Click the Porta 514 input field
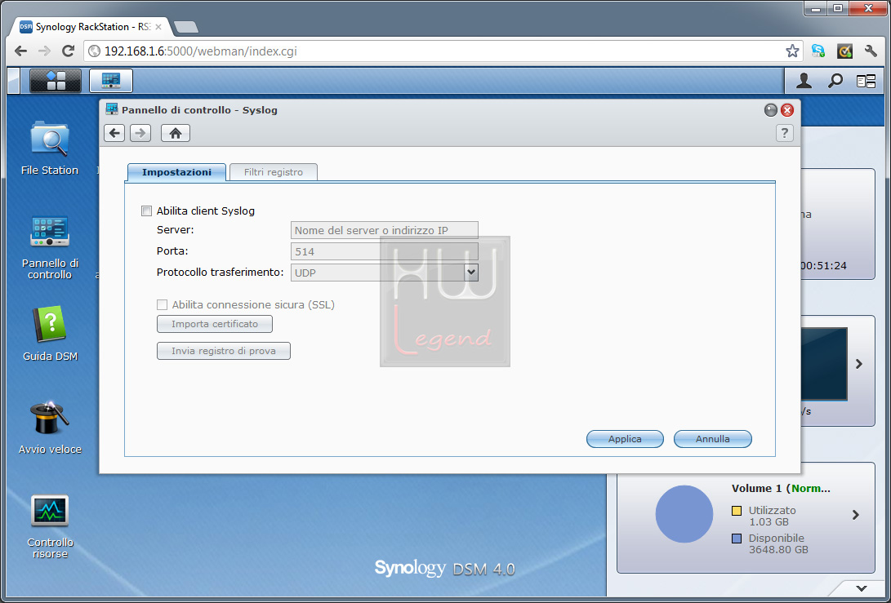 tap(384, 251)
